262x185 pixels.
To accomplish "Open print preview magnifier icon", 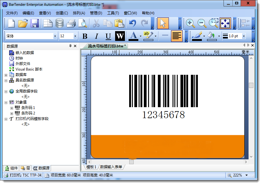I will click(83, 23).
